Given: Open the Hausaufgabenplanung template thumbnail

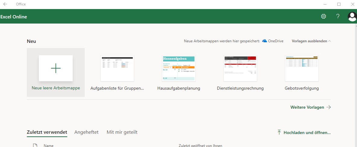Looking at the screenshot, I should point(179,69).
